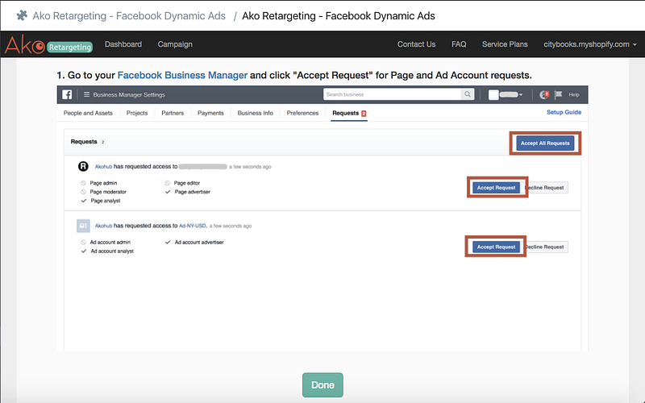Open the globe notifications icon
The image size is (645, 403).
click(x=543, y=94)
